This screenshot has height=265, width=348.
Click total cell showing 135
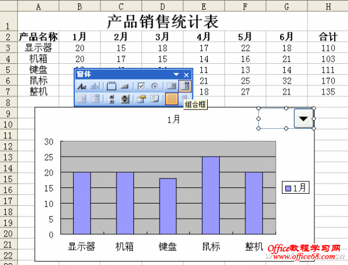pyautogui.click(x=328, y=92)
